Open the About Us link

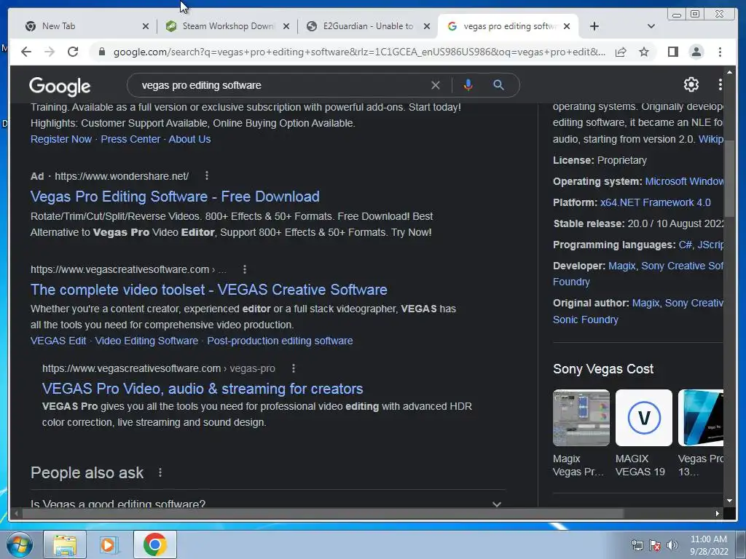coord(189,139)
